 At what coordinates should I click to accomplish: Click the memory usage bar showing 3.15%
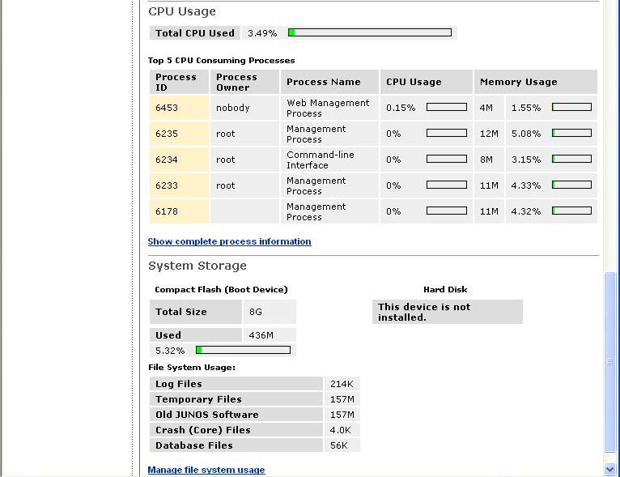coord(571,160)
